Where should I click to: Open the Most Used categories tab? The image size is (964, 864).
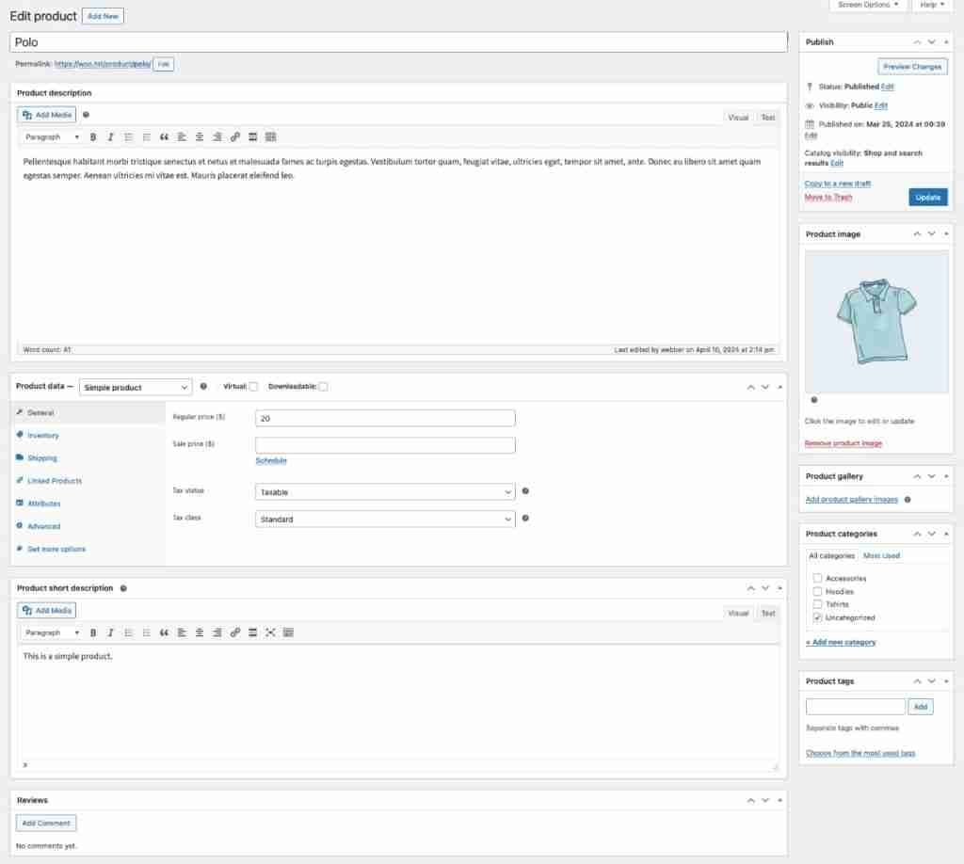pyautogui.click(x=881, y=556)
